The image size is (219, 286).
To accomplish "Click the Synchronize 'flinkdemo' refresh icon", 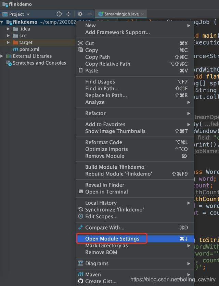I will 81,209.
